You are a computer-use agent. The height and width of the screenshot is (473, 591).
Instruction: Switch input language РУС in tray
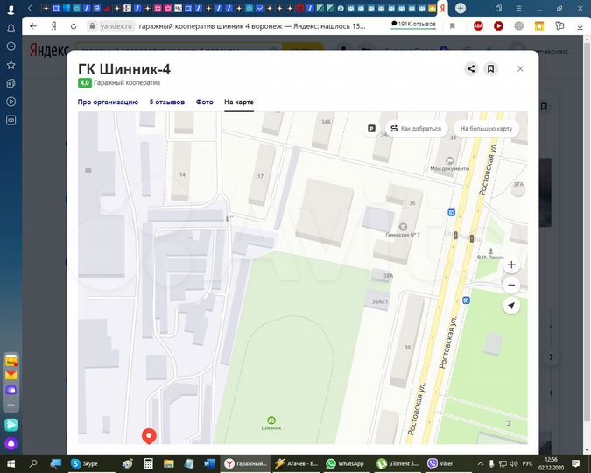(x=527, y=463)
